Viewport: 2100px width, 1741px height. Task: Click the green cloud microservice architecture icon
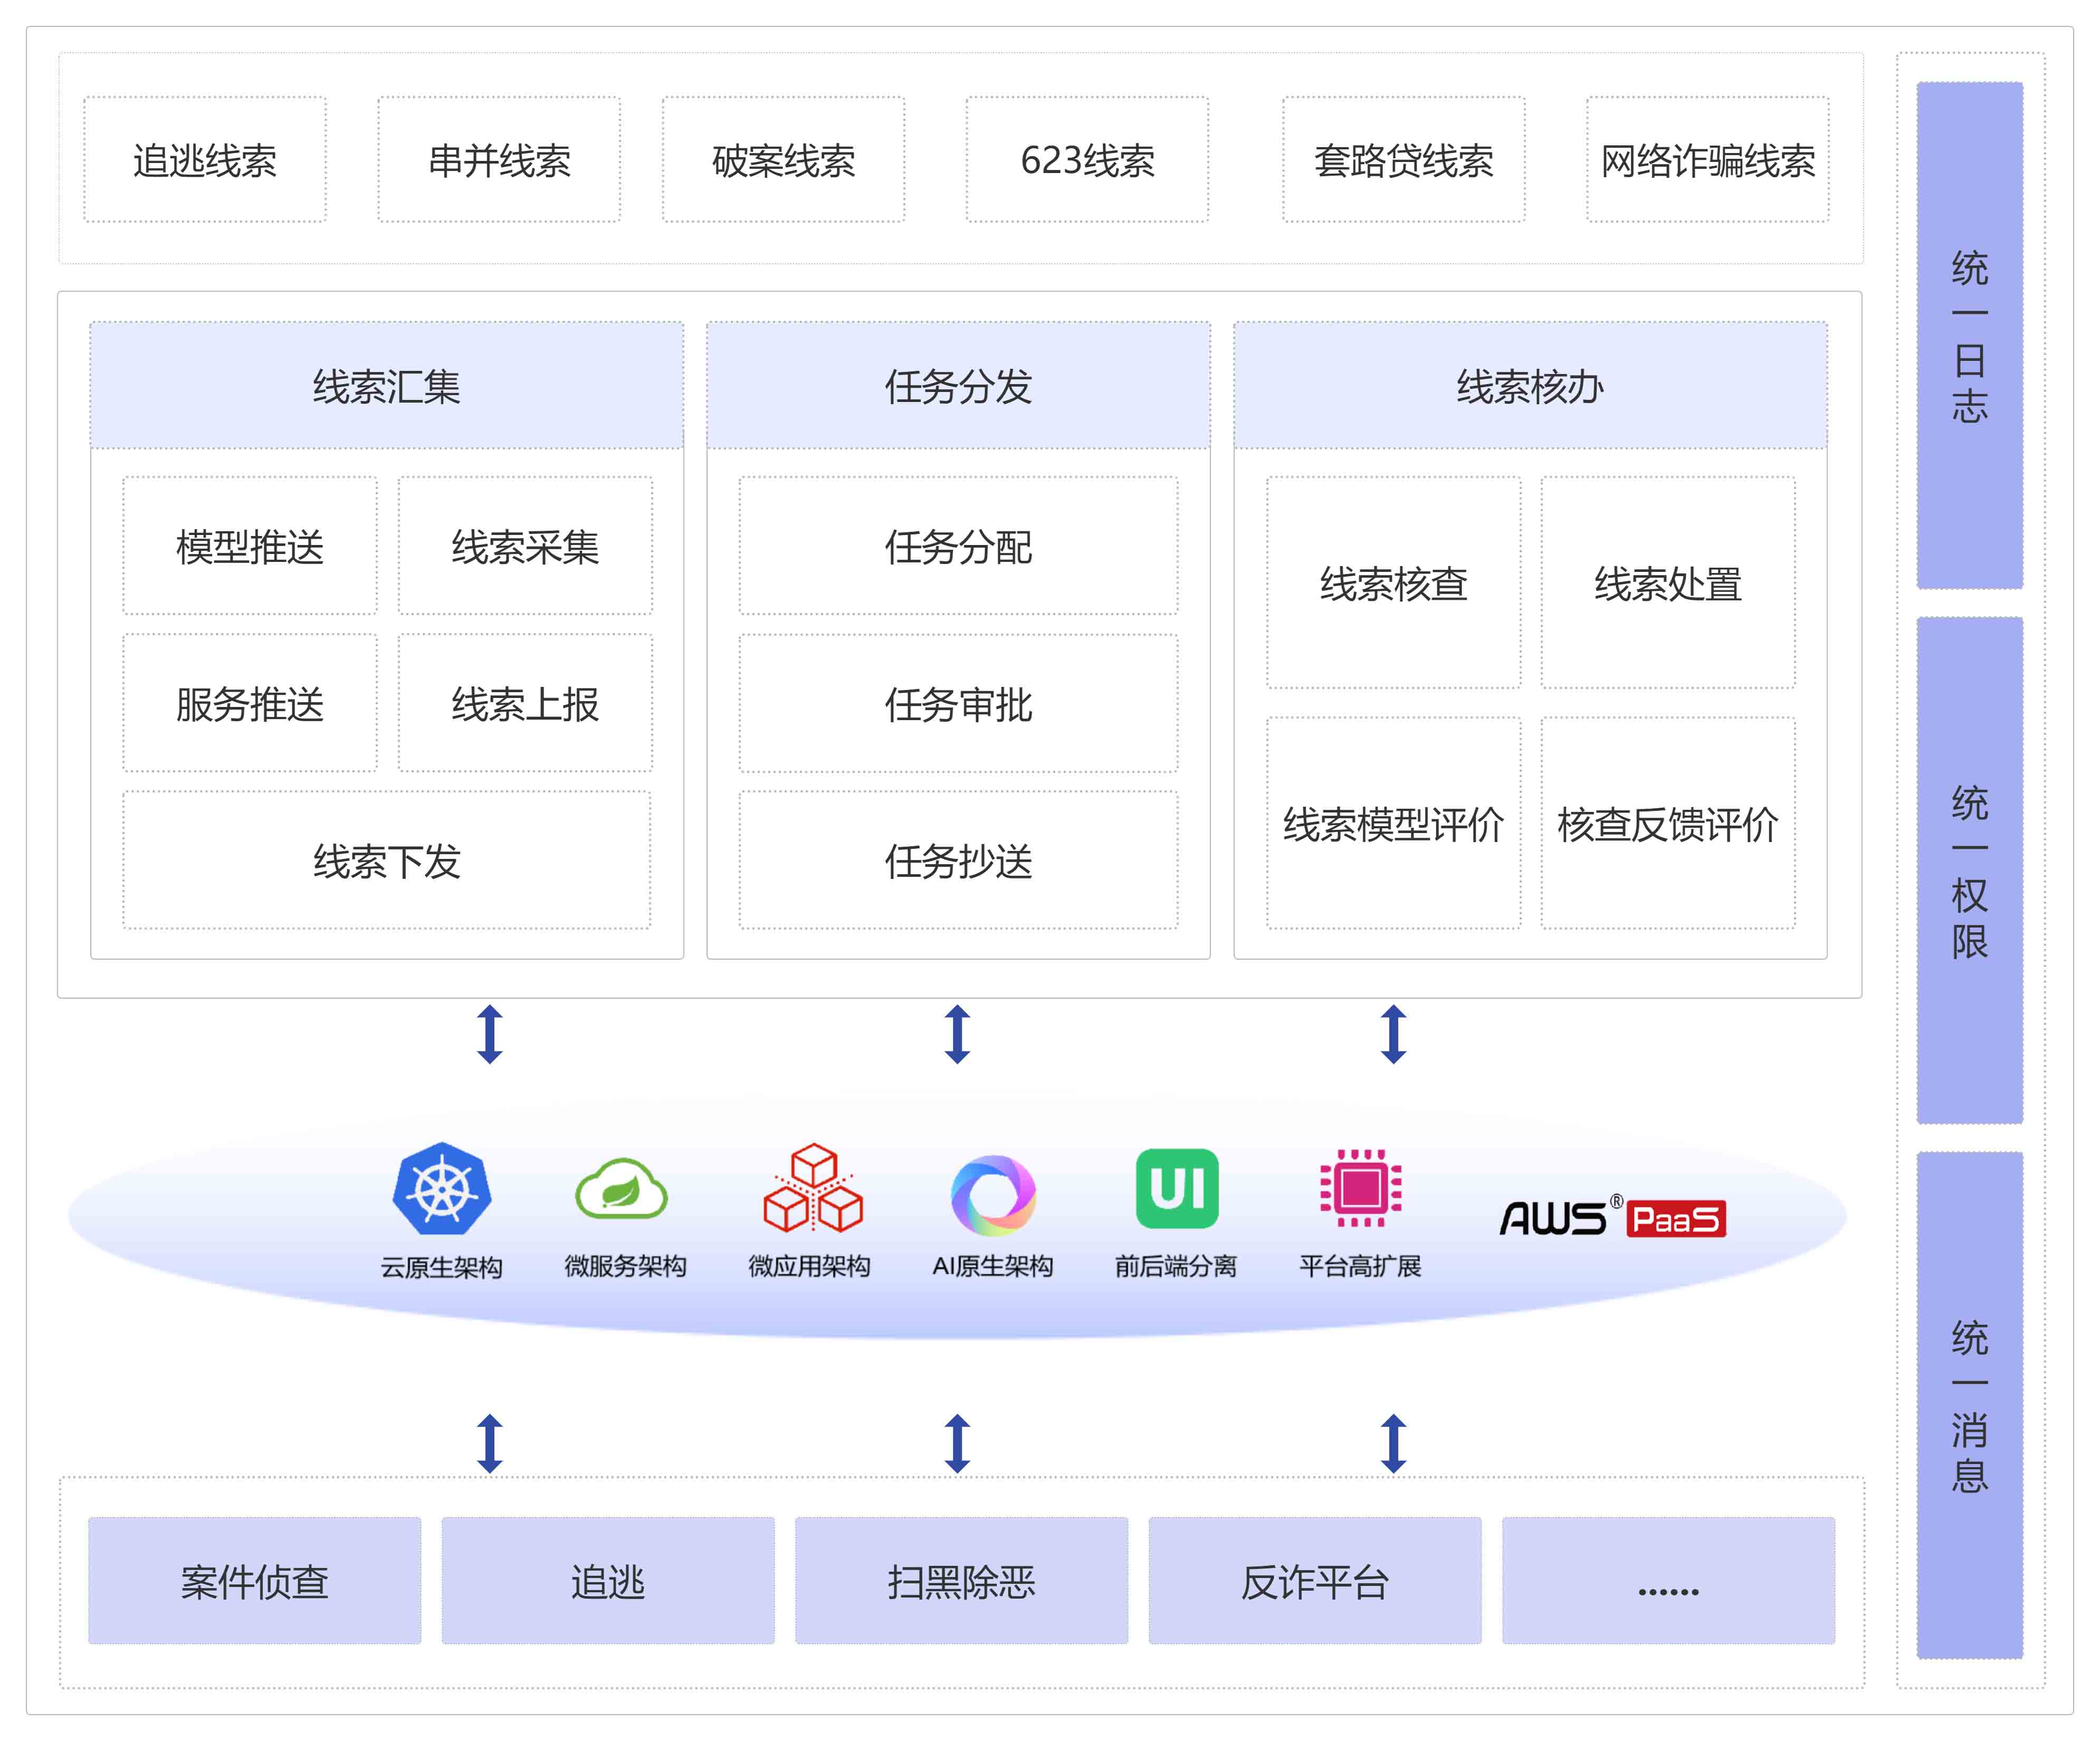tap(621, 1189)
